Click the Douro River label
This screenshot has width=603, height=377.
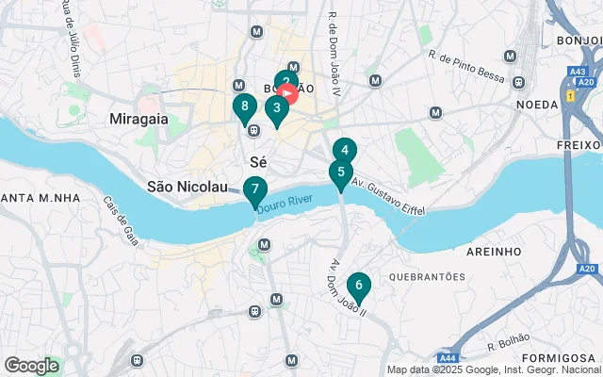[x=285, y=204]
